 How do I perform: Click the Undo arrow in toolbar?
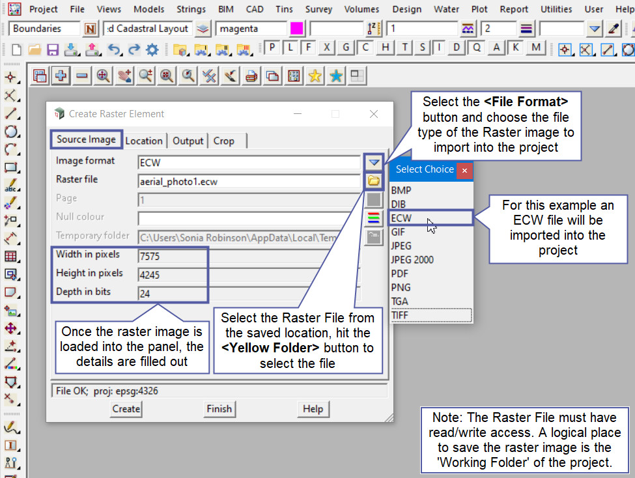pyautogui.click(x=113, y=49)
